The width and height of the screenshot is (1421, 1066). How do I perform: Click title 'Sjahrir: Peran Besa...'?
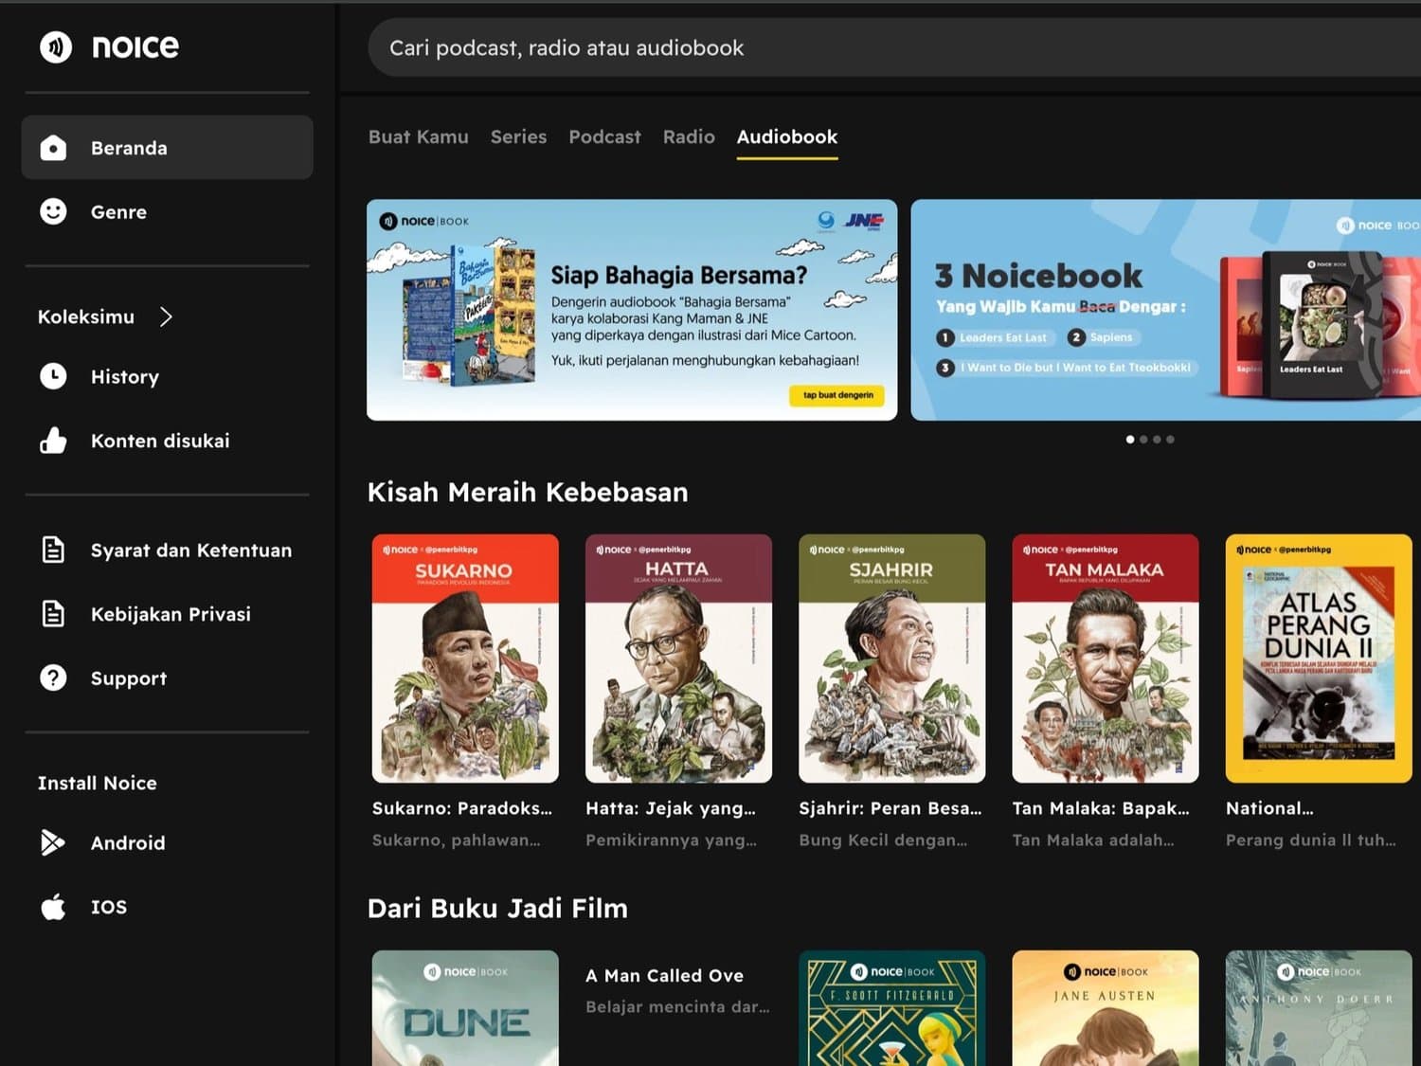tap(890, 808)
